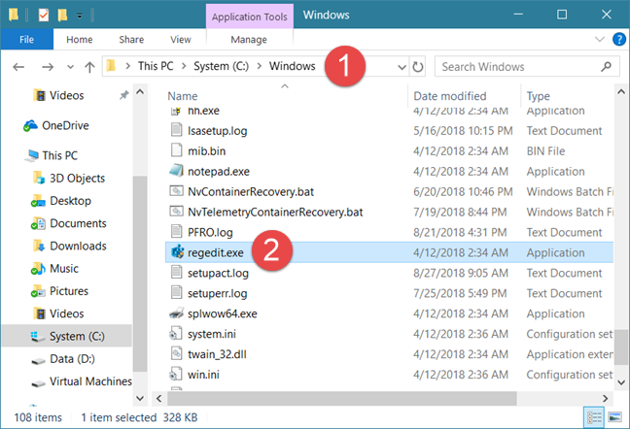Image resolution: width=630 pixels, height=429 pixels.
Task: Open the address bar history dropdown
Action: tap(402, 67)
